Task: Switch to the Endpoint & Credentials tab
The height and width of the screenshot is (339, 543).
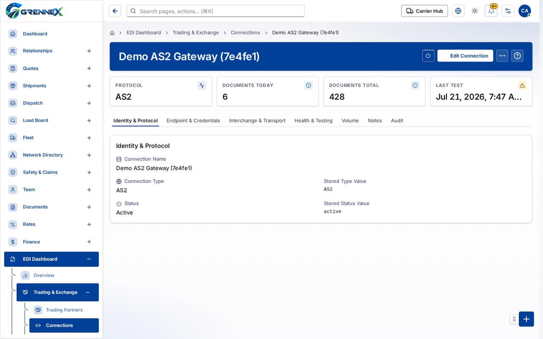Action: click(193, 121)
